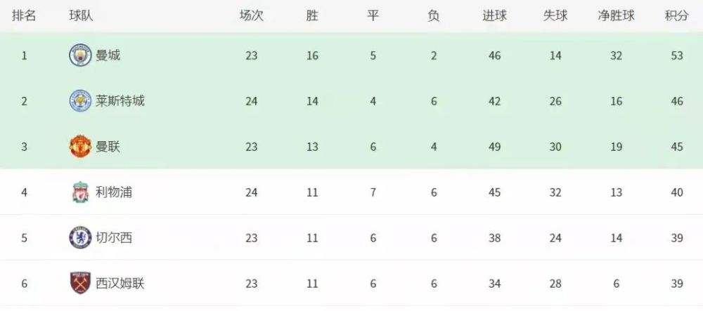Screen dimensions: 703x311
Task: Sort table by 积分 column header
Action: pyautogui.click(x=676, y=16)
